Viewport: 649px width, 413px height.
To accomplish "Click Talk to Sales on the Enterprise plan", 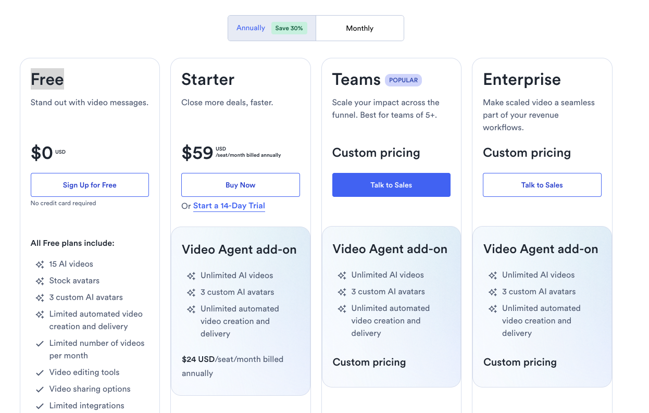I will pos(542,185).
